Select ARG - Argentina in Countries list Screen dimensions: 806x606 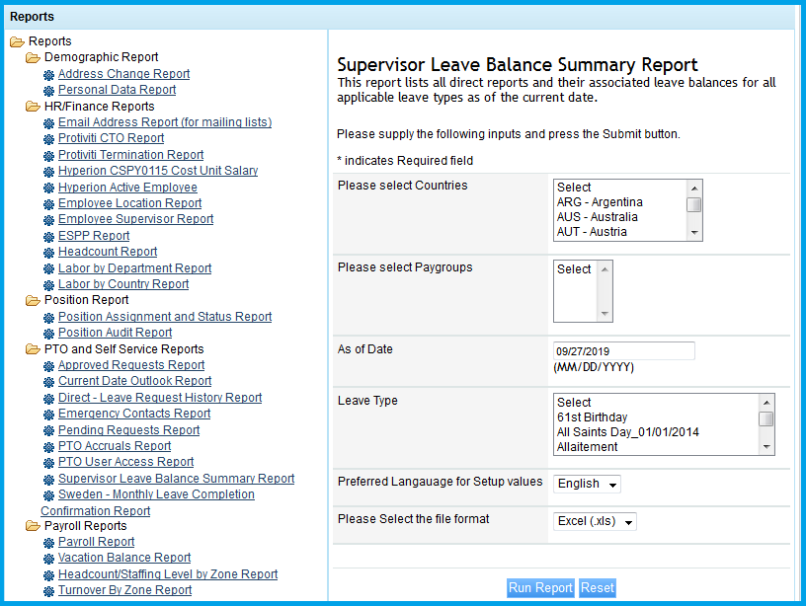click(x=600, y=202)
